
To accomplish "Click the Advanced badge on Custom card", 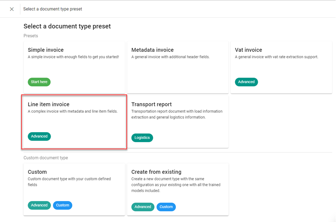I will point(39,205).
